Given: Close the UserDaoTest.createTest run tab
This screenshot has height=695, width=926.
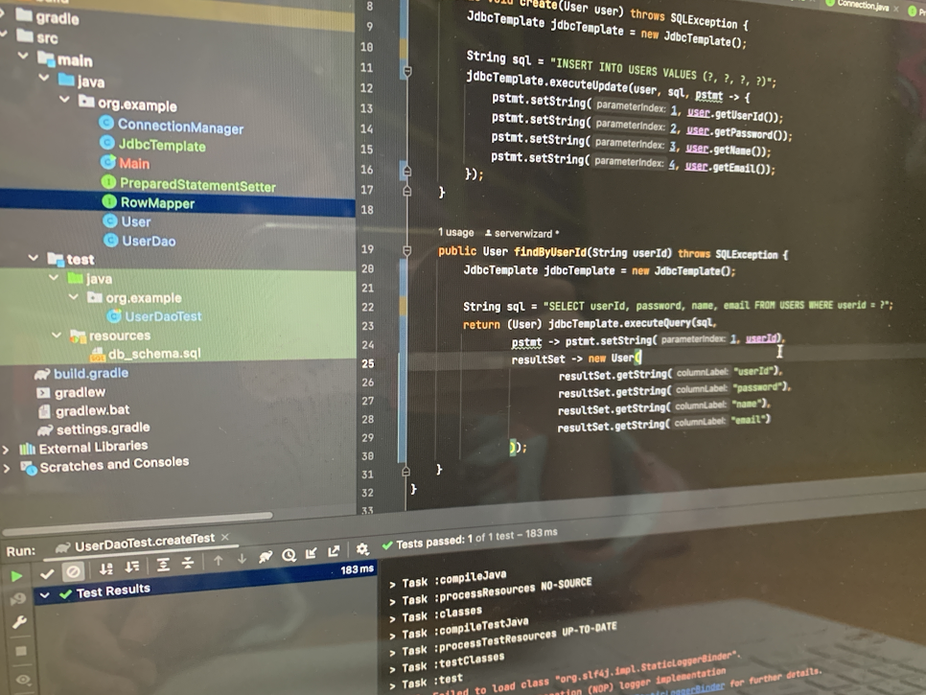Looking at the screenshot, I should tap(224, 538).
